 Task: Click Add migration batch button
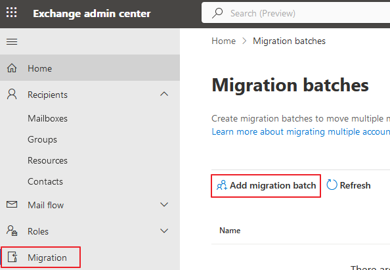(266, 186)
